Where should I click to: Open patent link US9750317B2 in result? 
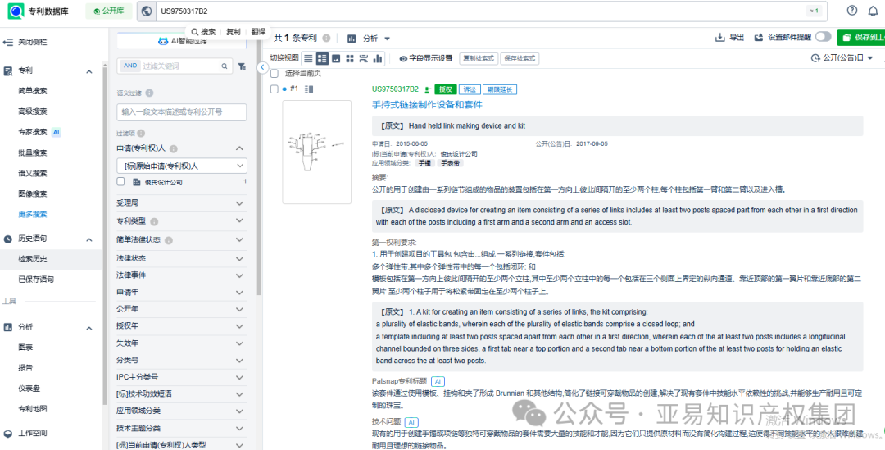coord(396,89)
